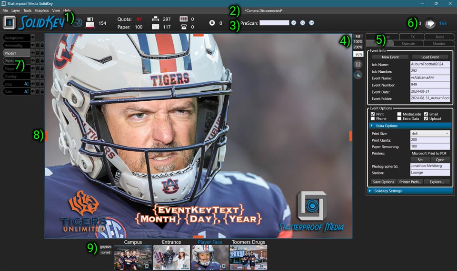
Task: Delete the Photo1 layer with trash icon
Action: [37, 53]
